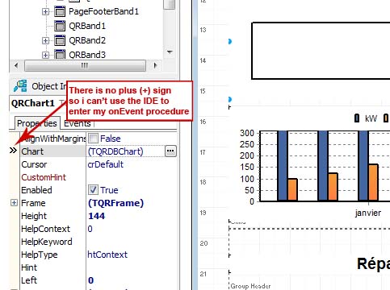Click the orange legend color swatch
Image resolution: width=390 pixels, height=290 pixels.
pos(386,118)
